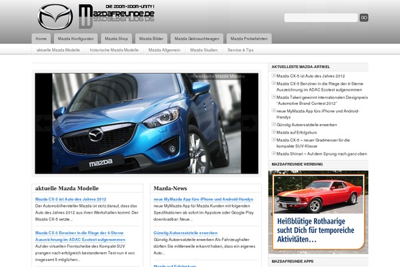
Task: Focus the search input field in the header
Action: coord(321,17)
